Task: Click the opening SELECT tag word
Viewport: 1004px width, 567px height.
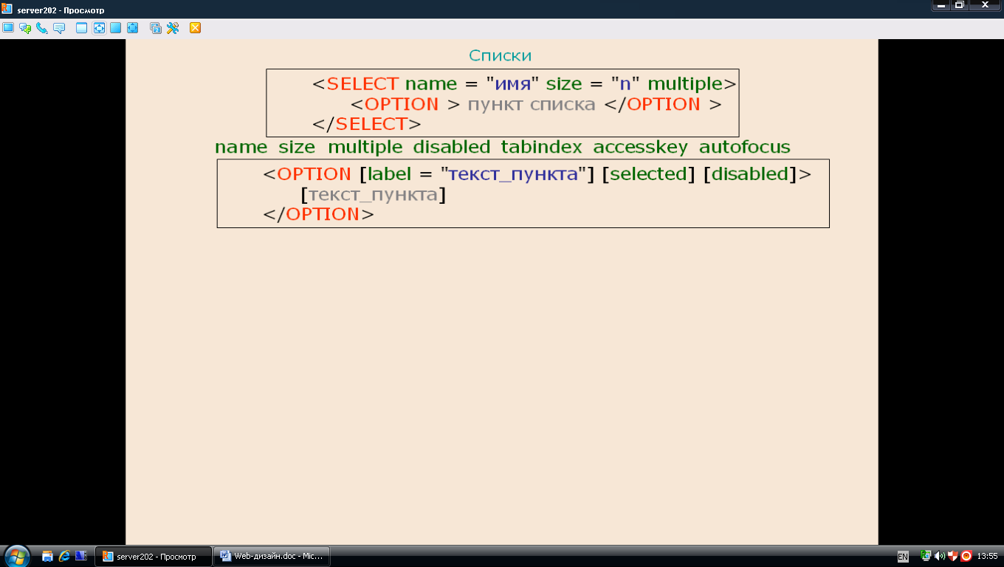Action: [x=362, y=83]
